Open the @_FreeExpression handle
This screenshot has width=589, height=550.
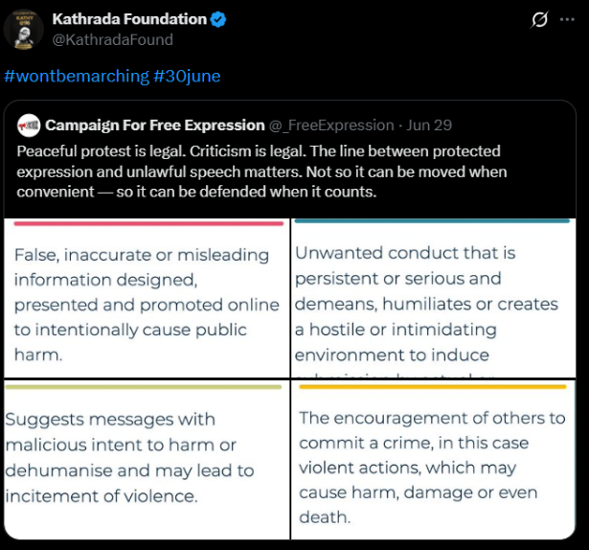pos(331,126)
